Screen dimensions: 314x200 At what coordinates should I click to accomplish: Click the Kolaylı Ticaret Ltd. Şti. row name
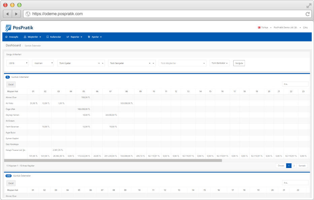[15, 150]
